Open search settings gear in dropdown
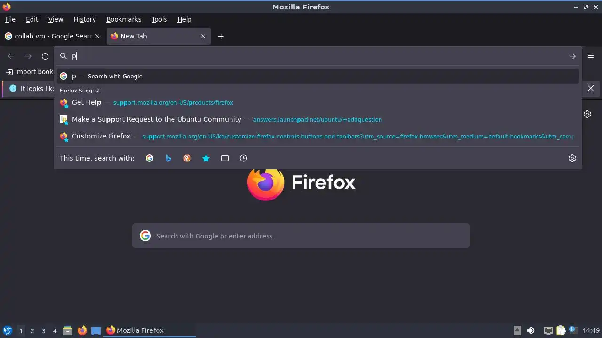Screen dimensions: 602x338 [x=572, y=158]
